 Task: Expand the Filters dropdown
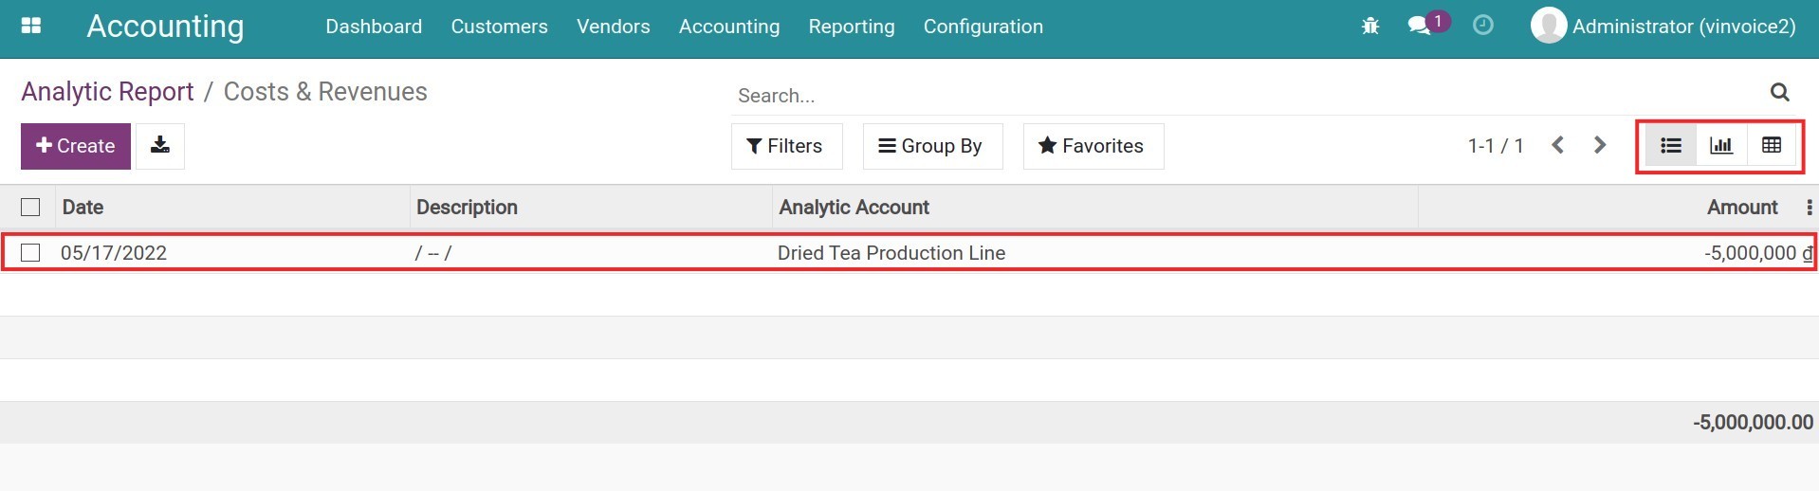coord(785,146)
